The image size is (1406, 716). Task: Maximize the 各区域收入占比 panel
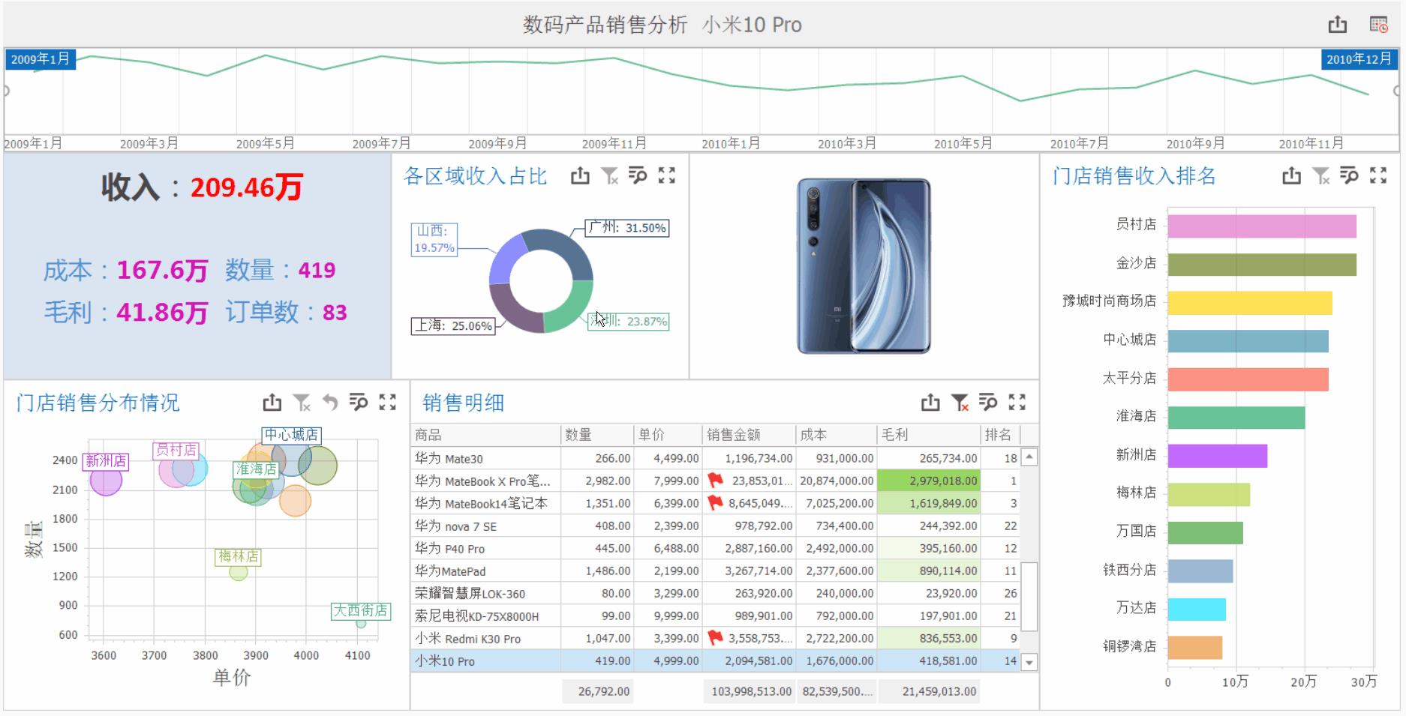[x=667, y=176]
